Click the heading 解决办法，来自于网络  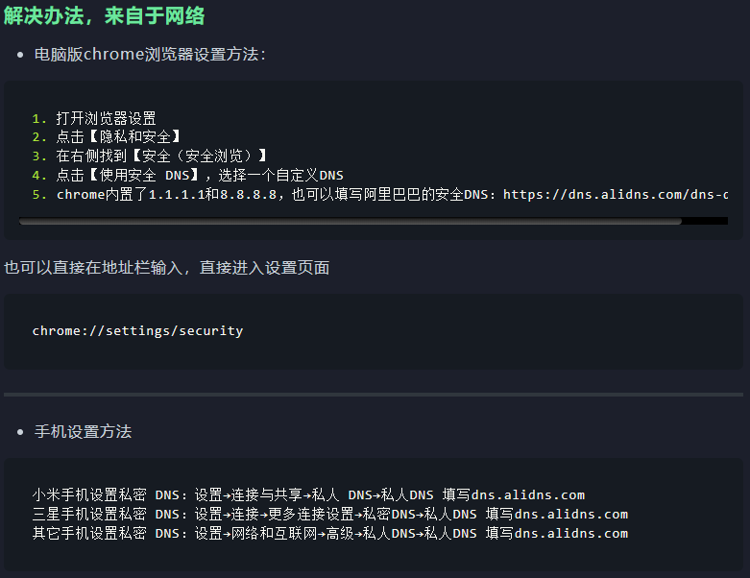(104, 16)
